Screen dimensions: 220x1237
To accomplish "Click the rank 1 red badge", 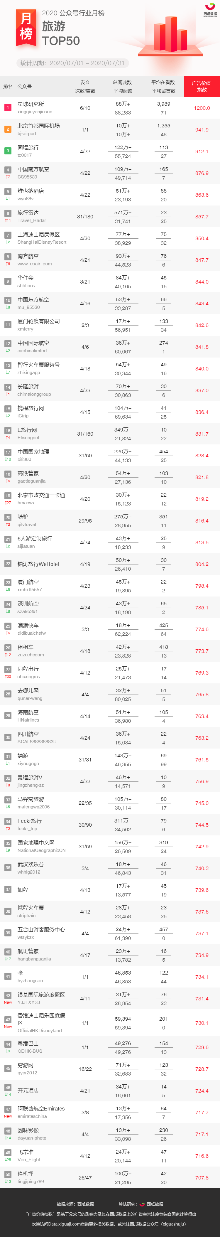I will (x=8, y=107).
